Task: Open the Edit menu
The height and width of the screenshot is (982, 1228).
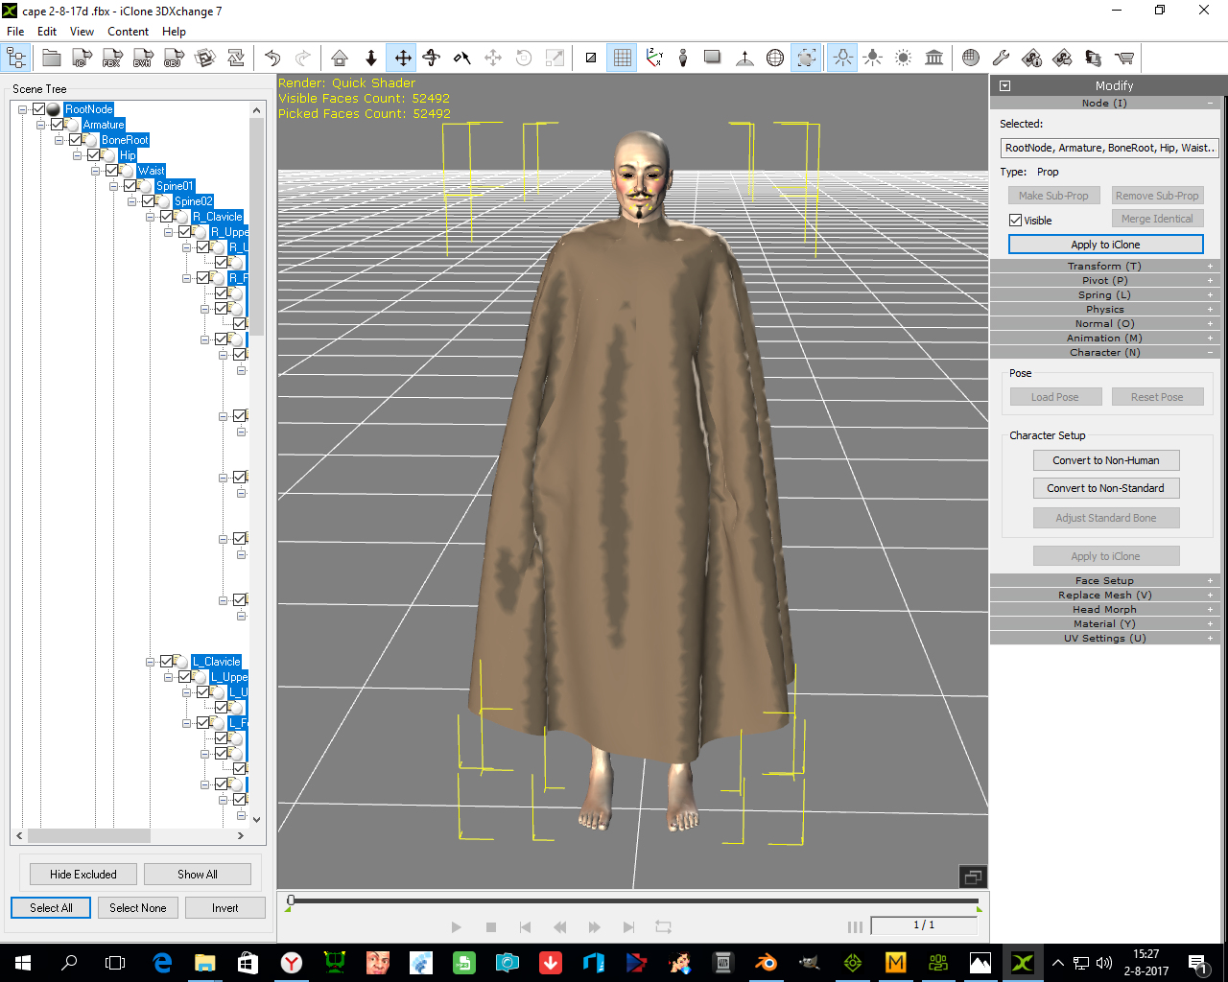Action: (x=47, y=32)
